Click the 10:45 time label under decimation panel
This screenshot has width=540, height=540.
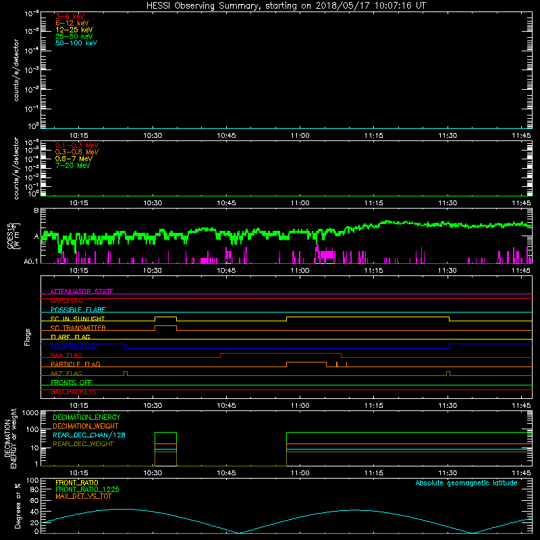point(226,473)
